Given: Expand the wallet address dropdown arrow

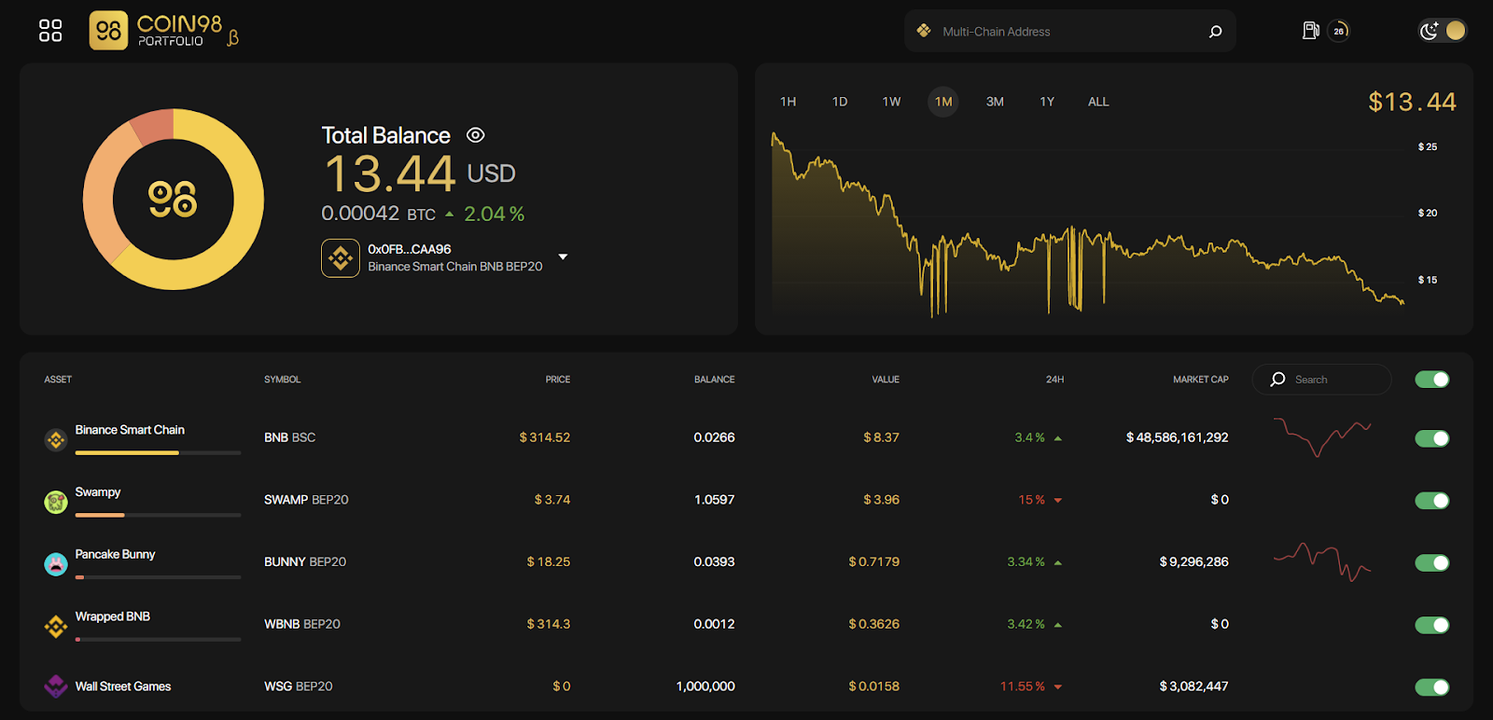Looking at the screenshot, I should [x=563, y=256].
